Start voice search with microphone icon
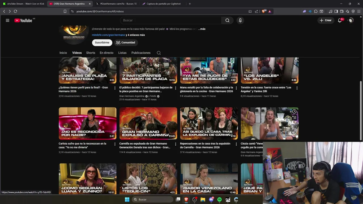This screenshot has height=204, width=363. point(240,20)
